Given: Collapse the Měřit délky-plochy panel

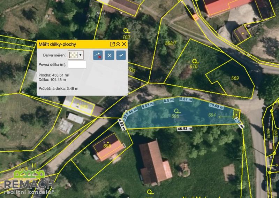Looking at the screenshot, I should 118,44.
